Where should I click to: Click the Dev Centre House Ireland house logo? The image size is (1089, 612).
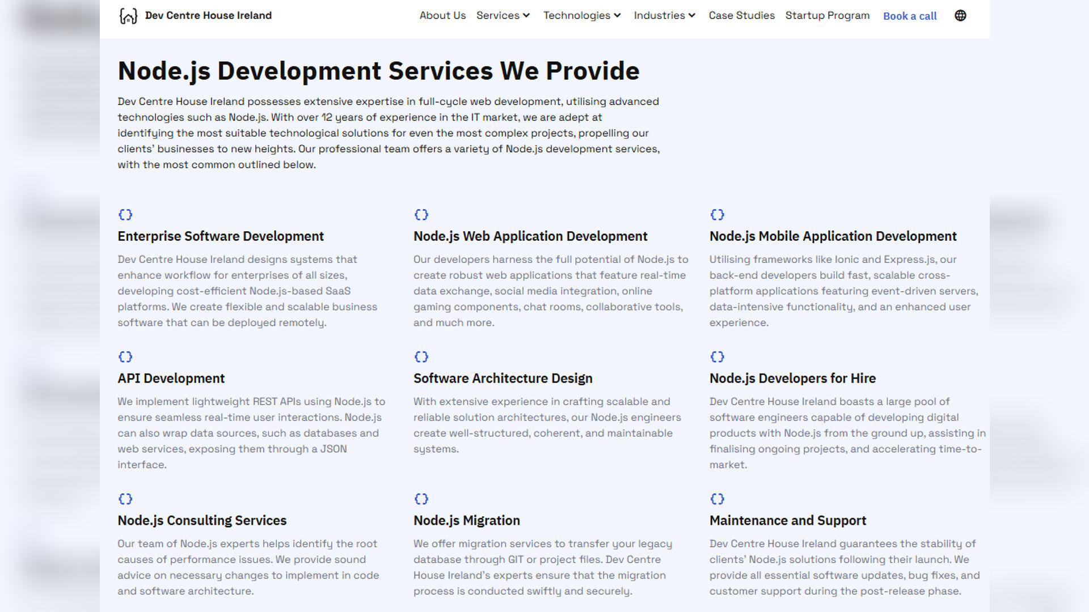(x=127, y=15)
